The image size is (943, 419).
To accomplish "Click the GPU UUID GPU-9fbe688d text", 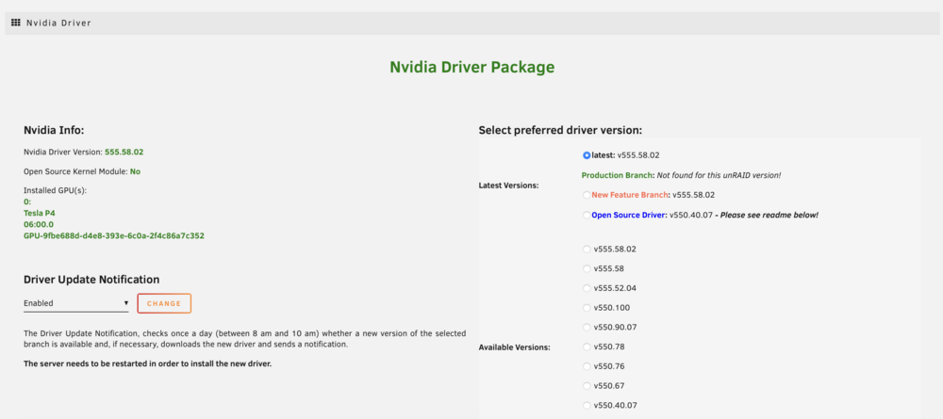I will coord(114,236).
